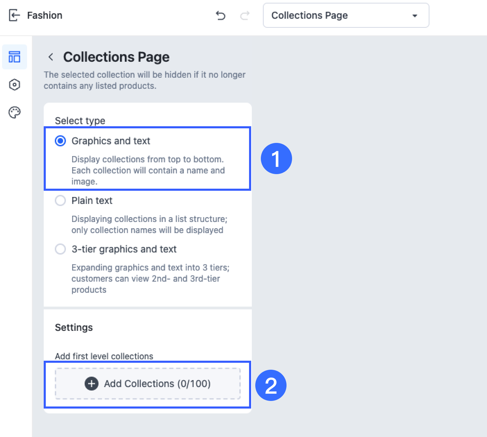Click the 3-tier graphics and text label

(124, 249)
